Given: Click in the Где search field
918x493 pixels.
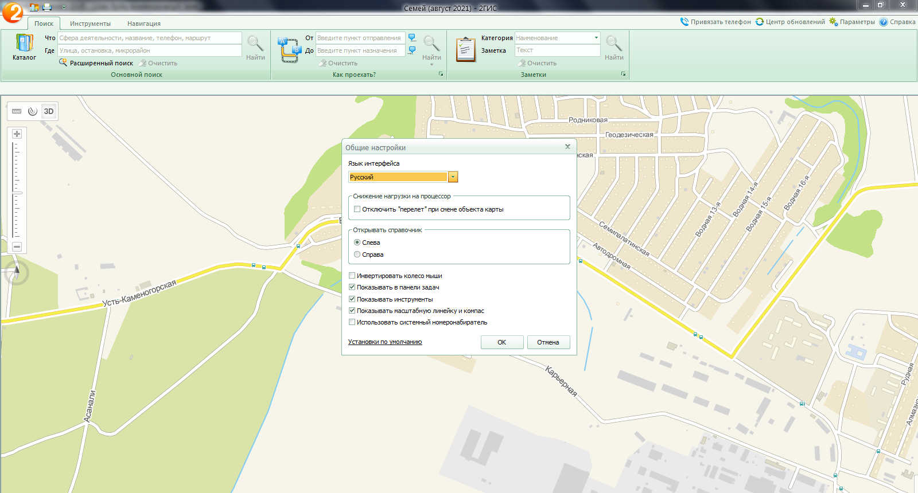Looking at the screenshot, I should coord(150,50).
